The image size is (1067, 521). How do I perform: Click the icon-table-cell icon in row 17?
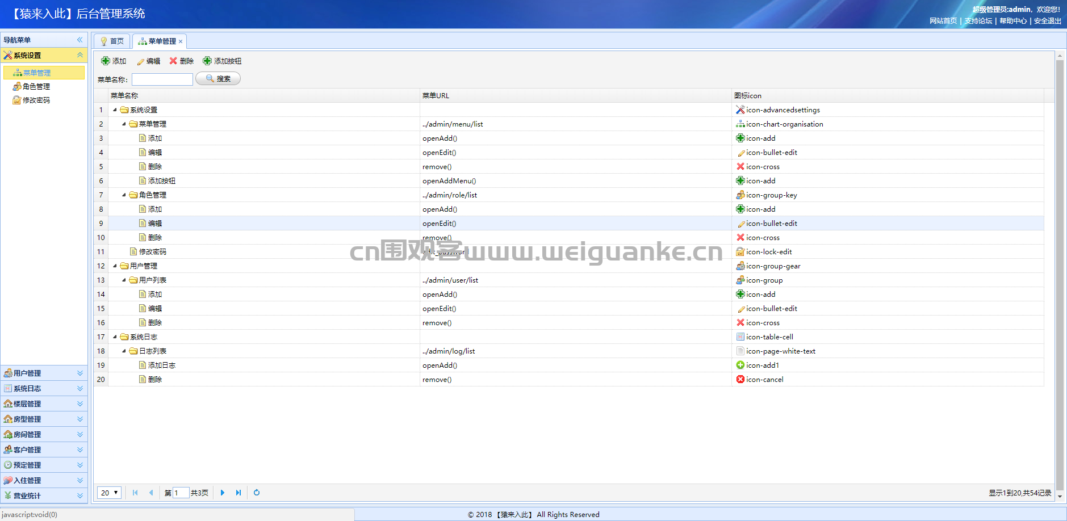tap(740, 337)
